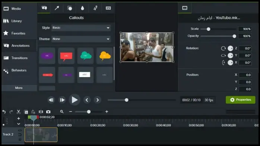This screenshot has width=260, height=146.
Task: Click the 30 fps indicator
Action: 209,100
